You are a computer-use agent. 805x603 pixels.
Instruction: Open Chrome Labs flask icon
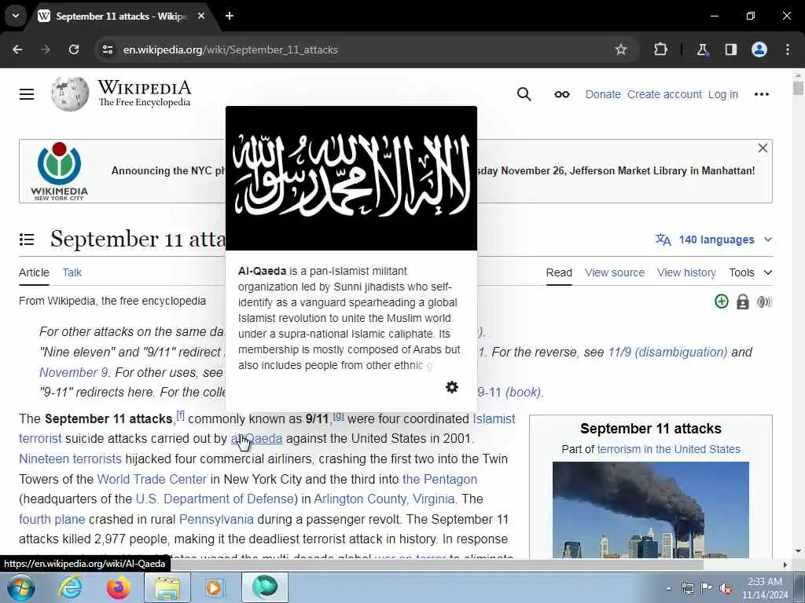(702, 49)
